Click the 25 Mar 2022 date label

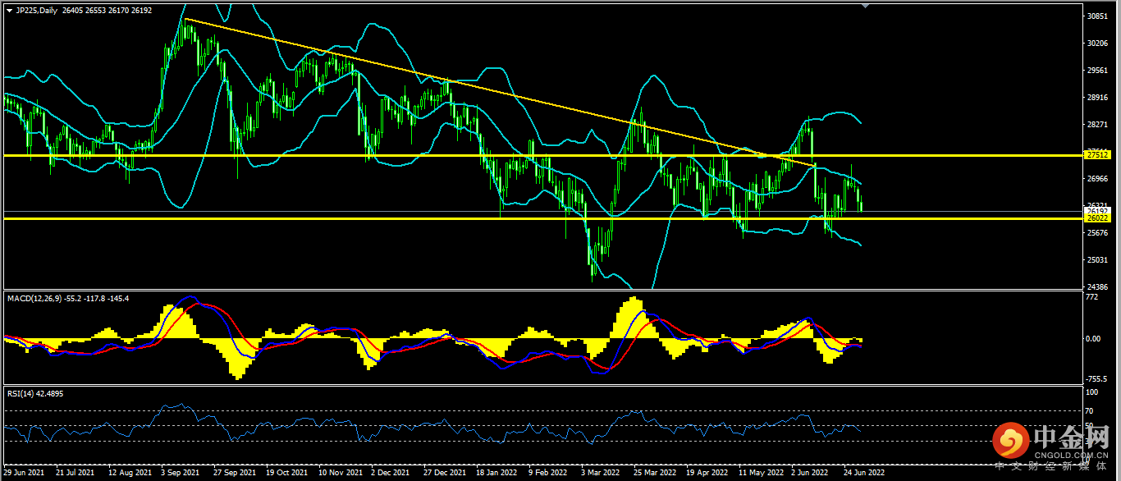point(655,473)
